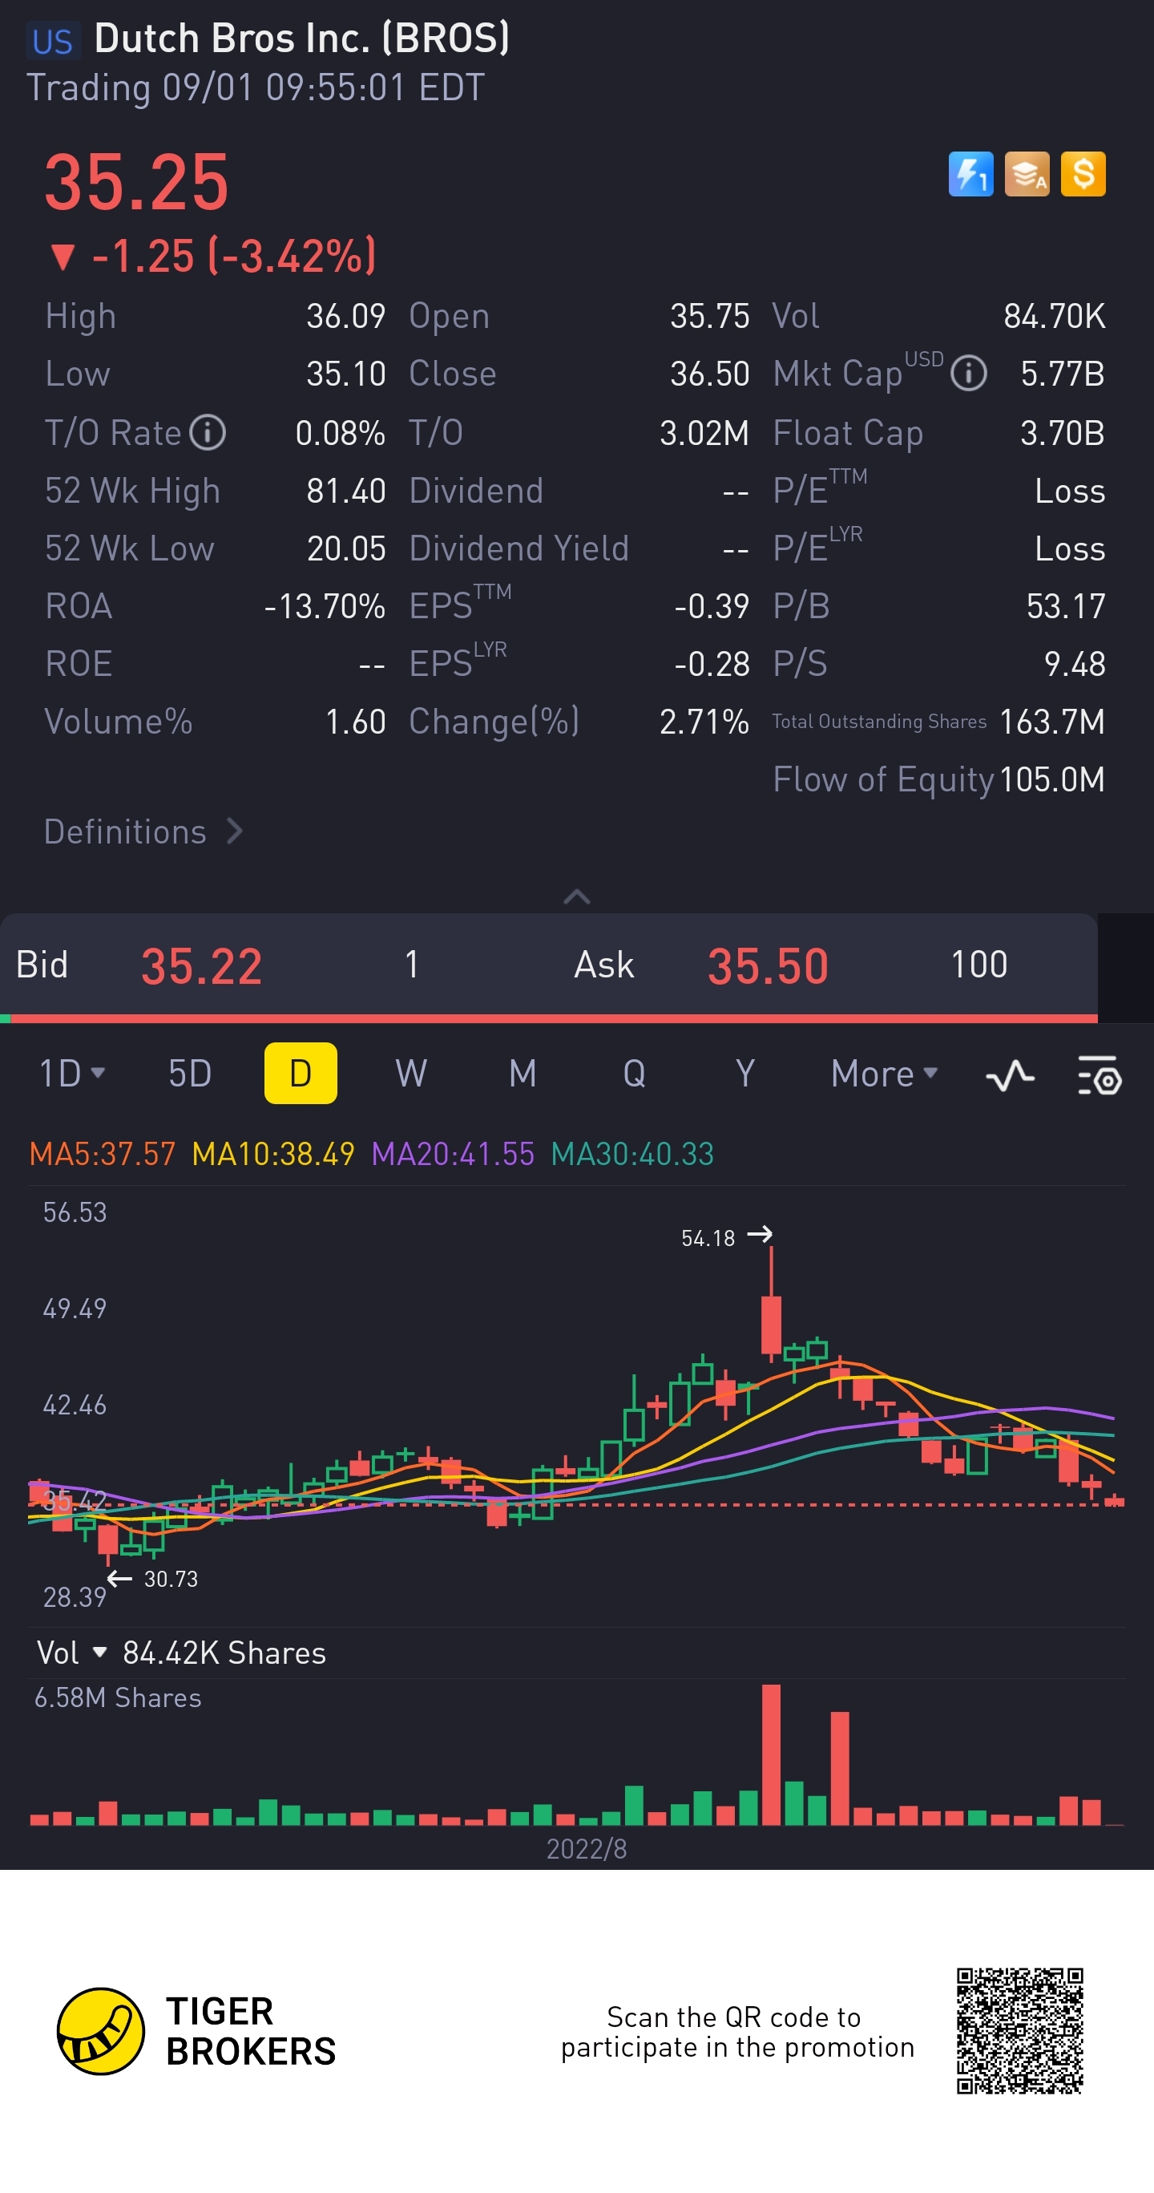The image size is (1154, 2193).
Task: Open the Mkt Cap info icon
Action: pyautogui.click(x=967, y=374)
